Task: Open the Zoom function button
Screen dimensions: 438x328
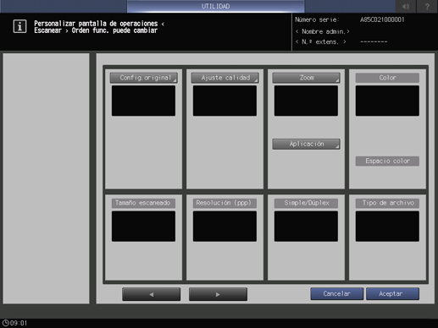Action: coord(306,78)
